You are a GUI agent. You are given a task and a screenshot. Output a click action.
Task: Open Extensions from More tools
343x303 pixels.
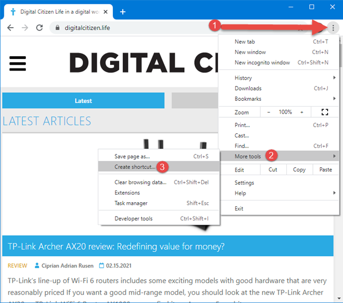coord(159,193)
